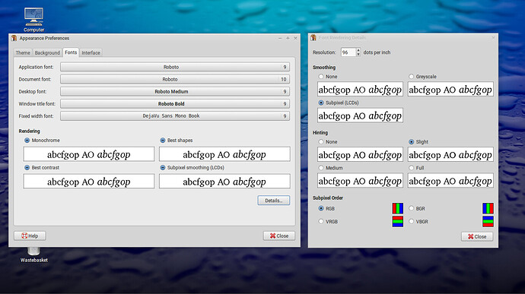Image resolution: width=525 pixels, height=294 pixels.
Task: Click the VBGR subpixel order color icon
Action: pyautogui.click(x=488, y=221)
